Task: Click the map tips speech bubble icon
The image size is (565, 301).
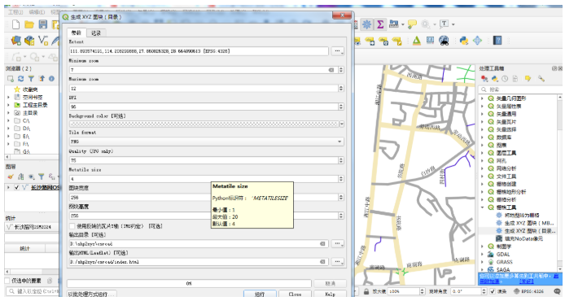Action: (x=412, y=24)
